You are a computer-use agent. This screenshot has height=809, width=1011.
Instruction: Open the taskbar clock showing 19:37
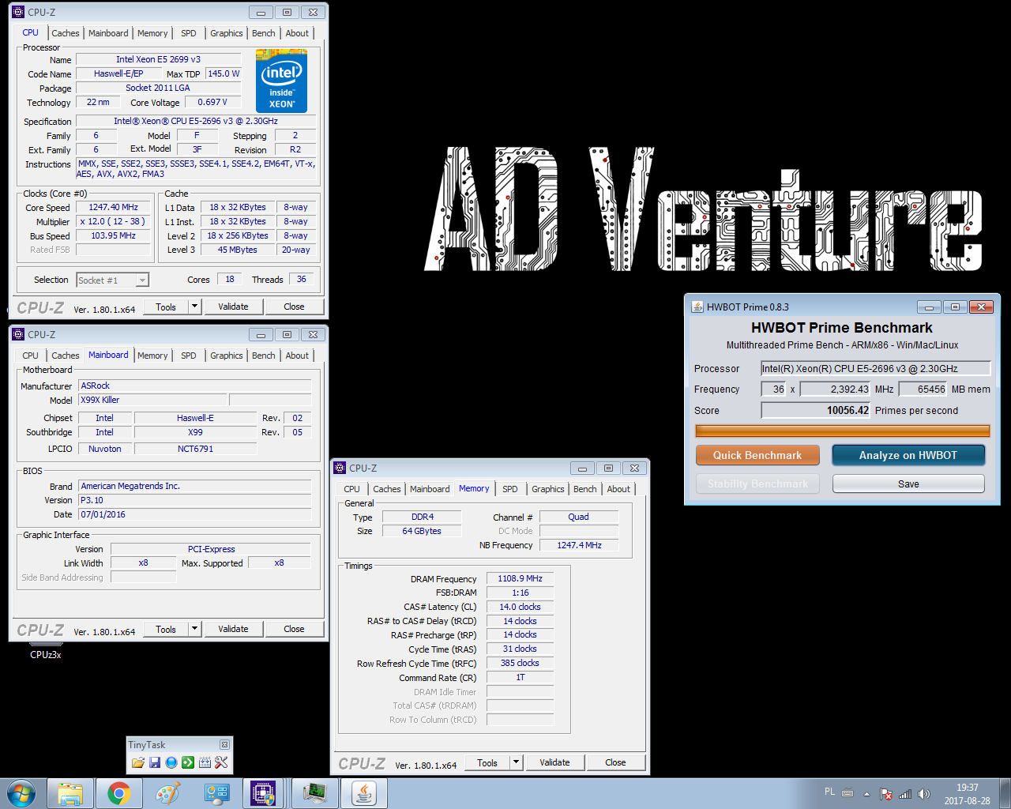[967, 794]
